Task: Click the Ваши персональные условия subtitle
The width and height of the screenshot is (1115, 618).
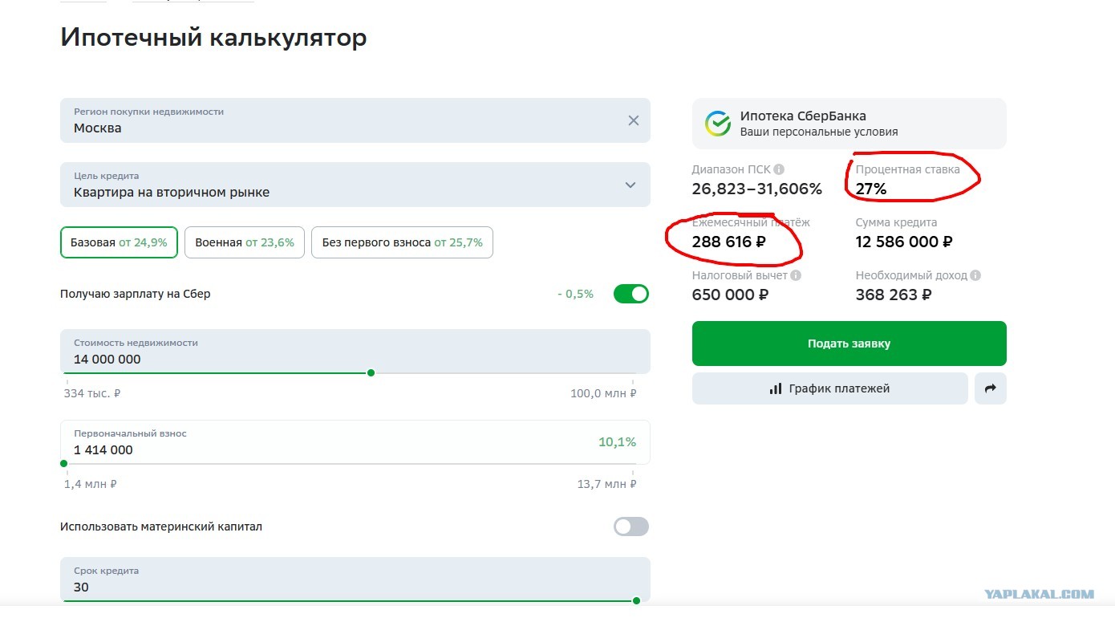Action: [819, 132]
